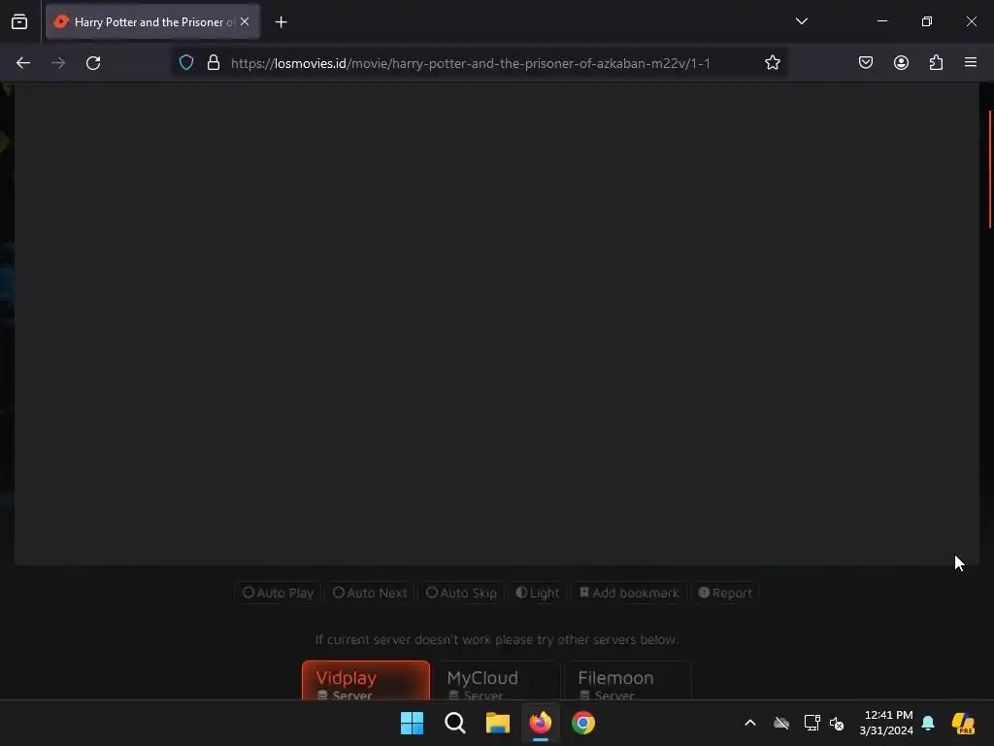
Task: Switch to the MyCloud server
Action: tap(496, 681)
